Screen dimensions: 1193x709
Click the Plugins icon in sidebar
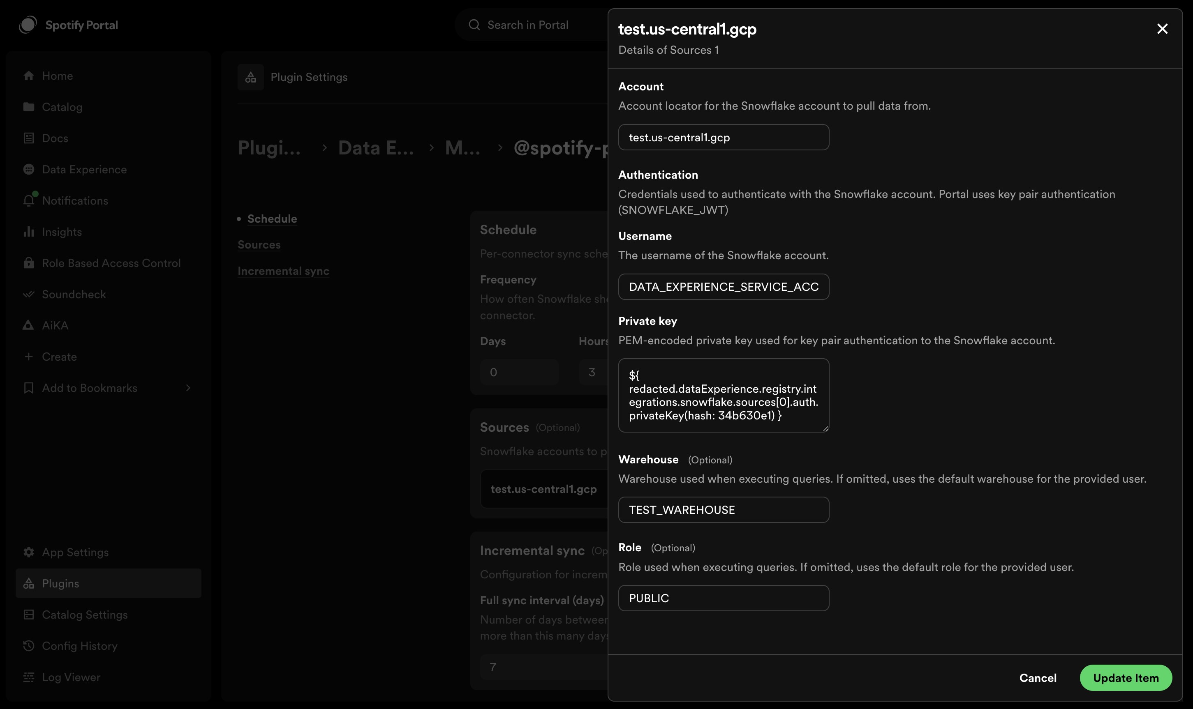coord(29,583)
